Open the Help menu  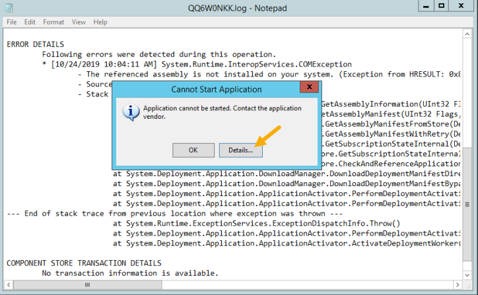click(x=100, y=22)
